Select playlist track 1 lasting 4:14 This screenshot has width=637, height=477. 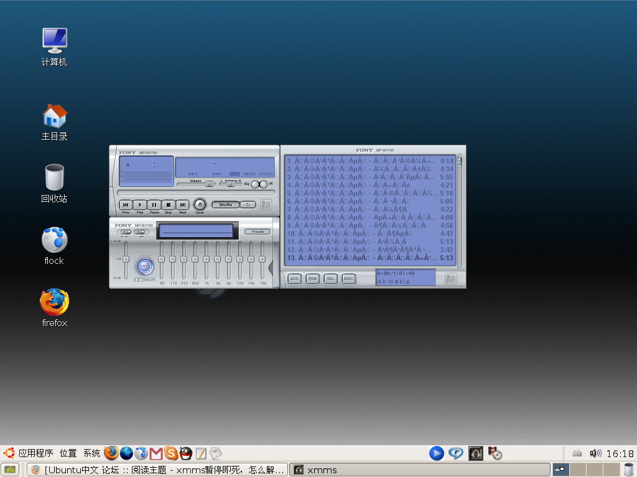tap(370, 161)
